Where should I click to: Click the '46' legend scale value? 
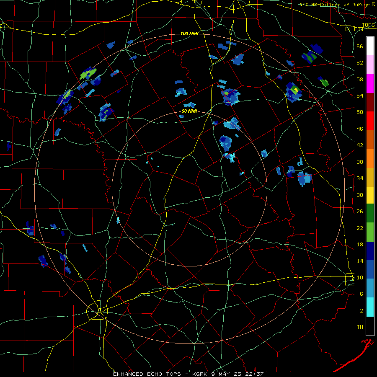(360, 129)
